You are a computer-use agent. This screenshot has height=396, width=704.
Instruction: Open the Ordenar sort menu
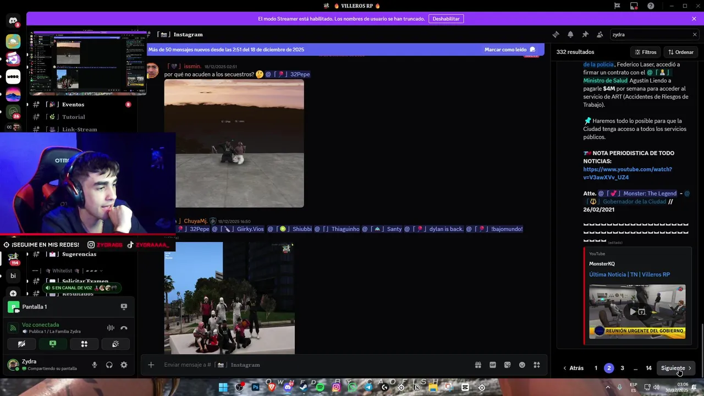(x=681, y=52)
